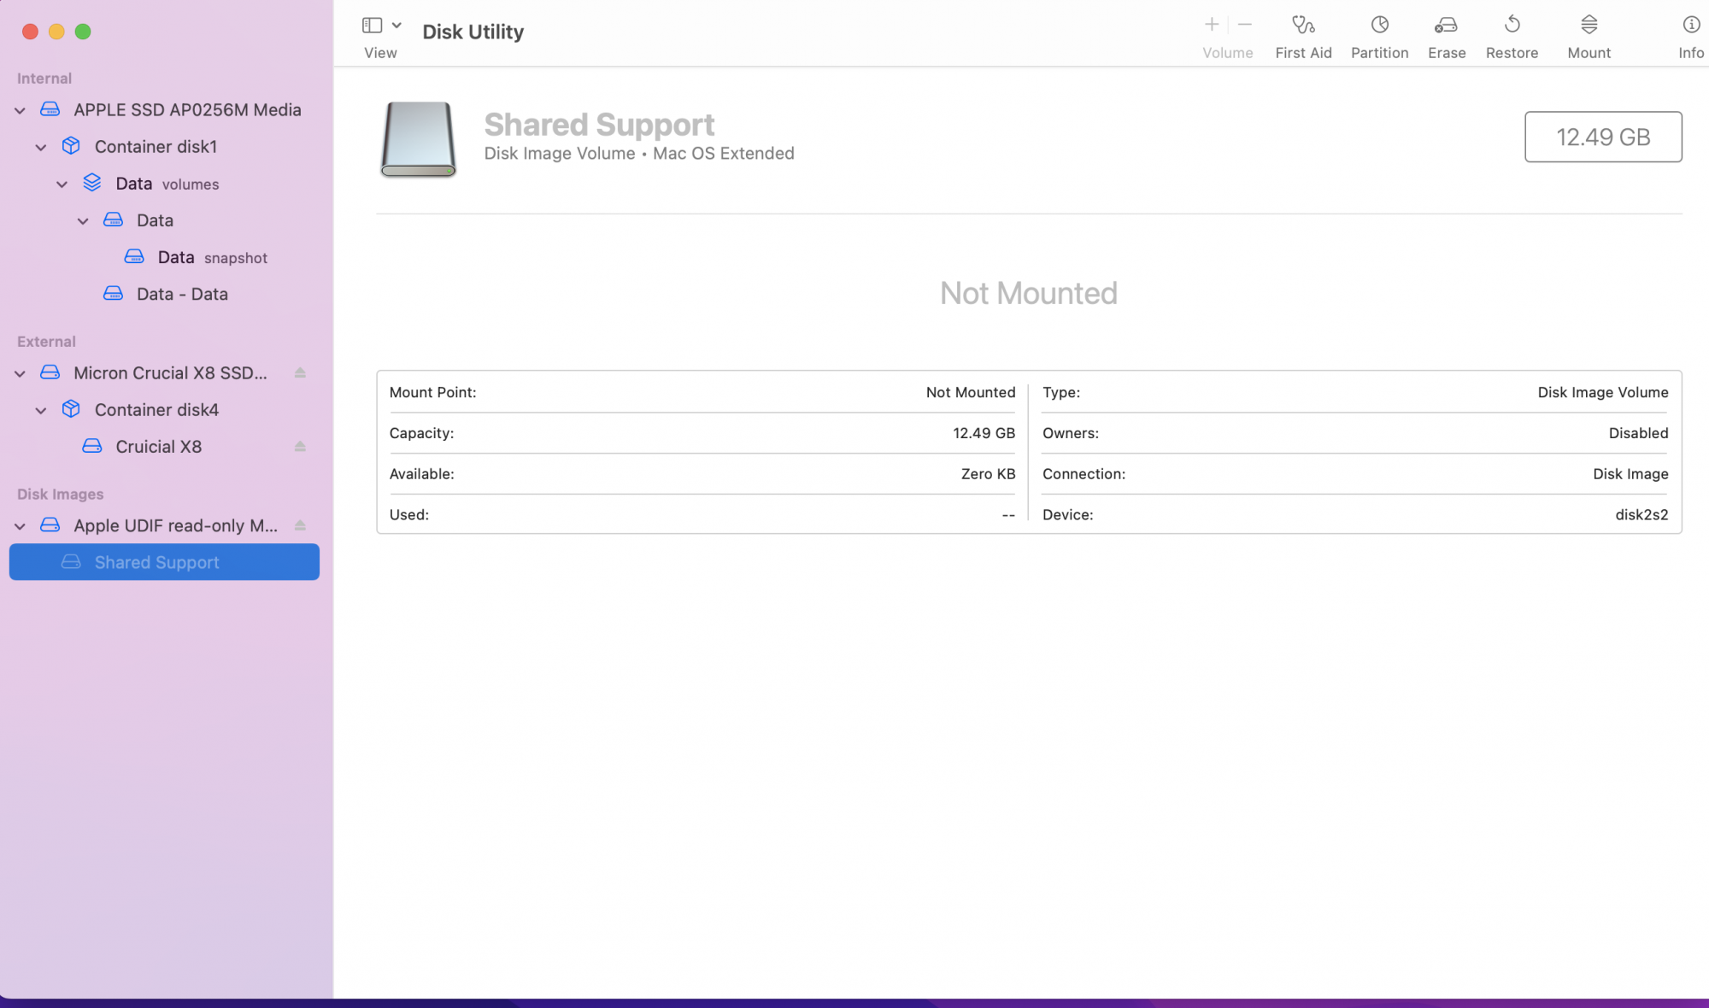
Task: Select the Data - Data volume
Action: [x=182, y=294]
